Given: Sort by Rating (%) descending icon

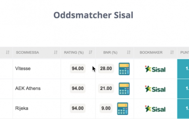Looking at the screenshot, I should pos(90,52).
